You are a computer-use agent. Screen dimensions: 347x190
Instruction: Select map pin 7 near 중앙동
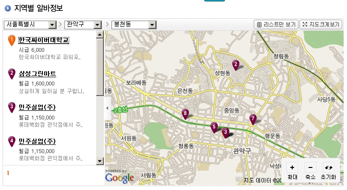coord(253,119)
